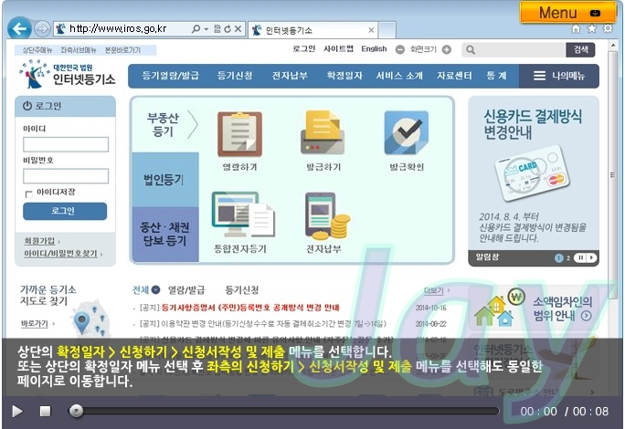Click the 발급확인 checkmark icon
The width and height of the screenshot is (625, 429).
(407, 132)
